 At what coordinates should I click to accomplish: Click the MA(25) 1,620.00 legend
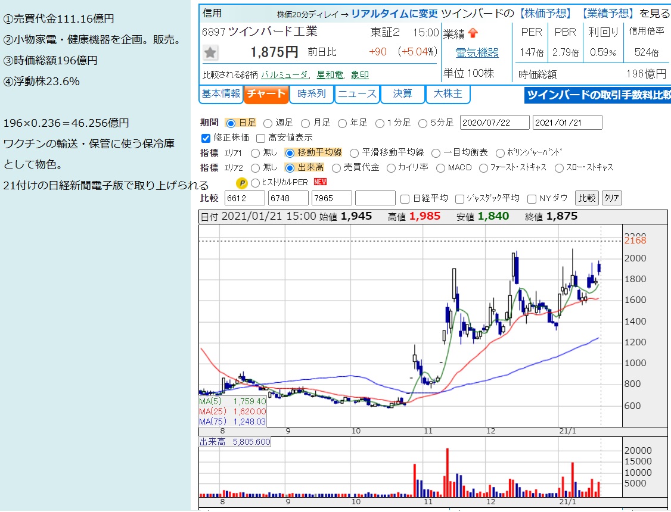pos(232,411)
